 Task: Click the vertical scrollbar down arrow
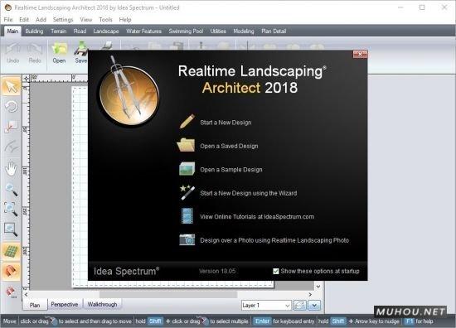318,287
